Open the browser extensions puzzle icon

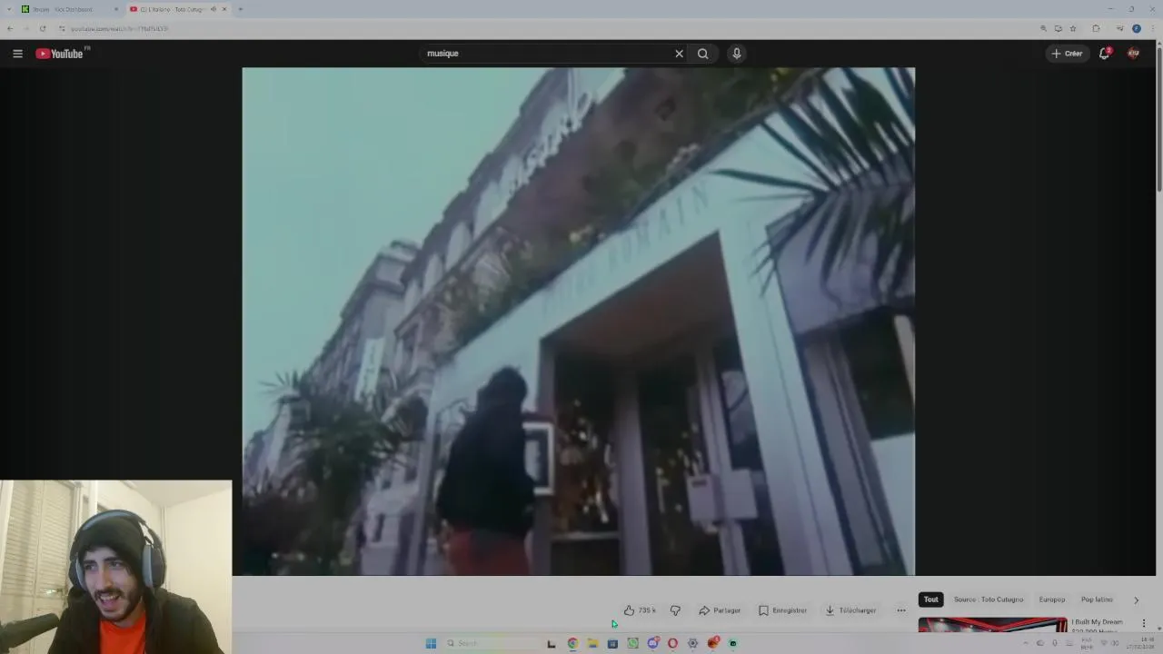1096,28
